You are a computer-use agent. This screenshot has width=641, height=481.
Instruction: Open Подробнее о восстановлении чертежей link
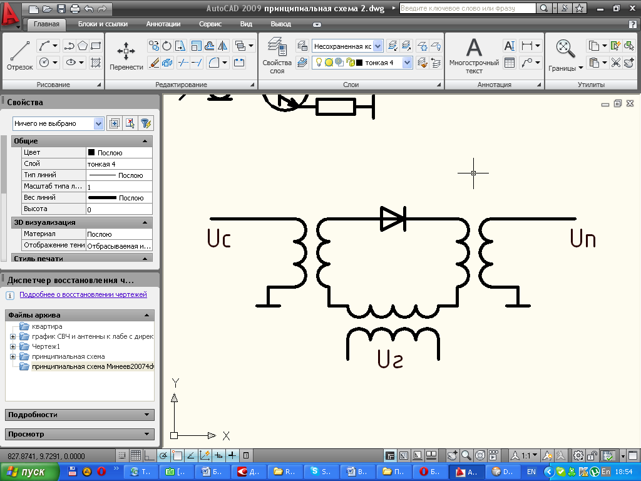pos(83,294)
